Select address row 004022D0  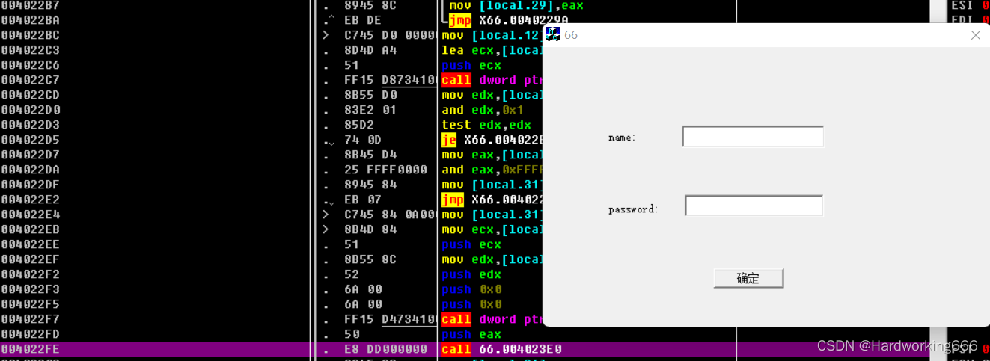[31, 110]
